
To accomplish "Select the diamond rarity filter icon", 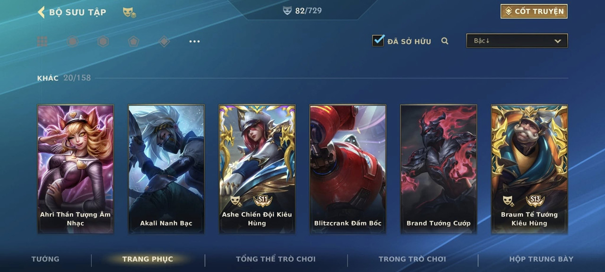I will (x=164, y=42).
